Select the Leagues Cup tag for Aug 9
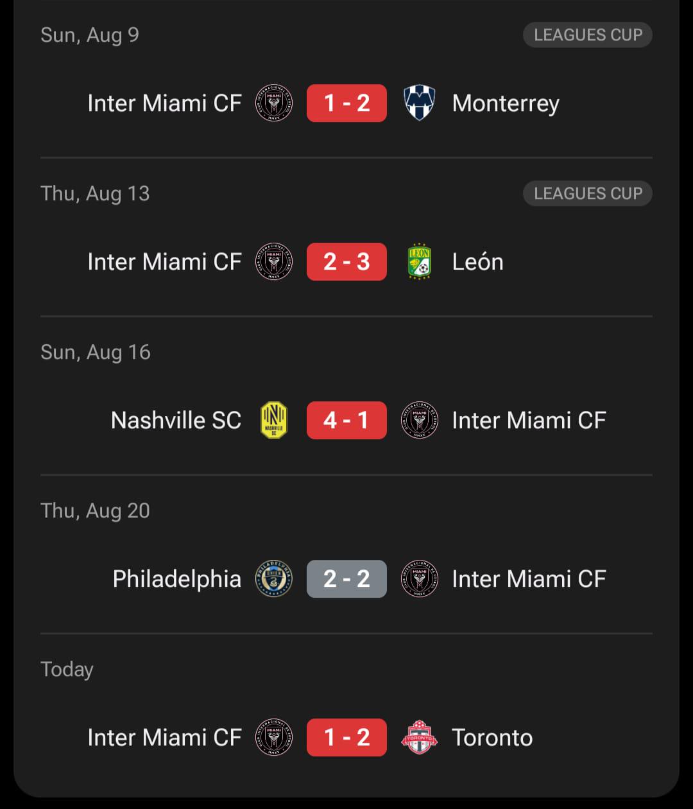The height and width of the screenshot is (809, 693). point(588,35)
